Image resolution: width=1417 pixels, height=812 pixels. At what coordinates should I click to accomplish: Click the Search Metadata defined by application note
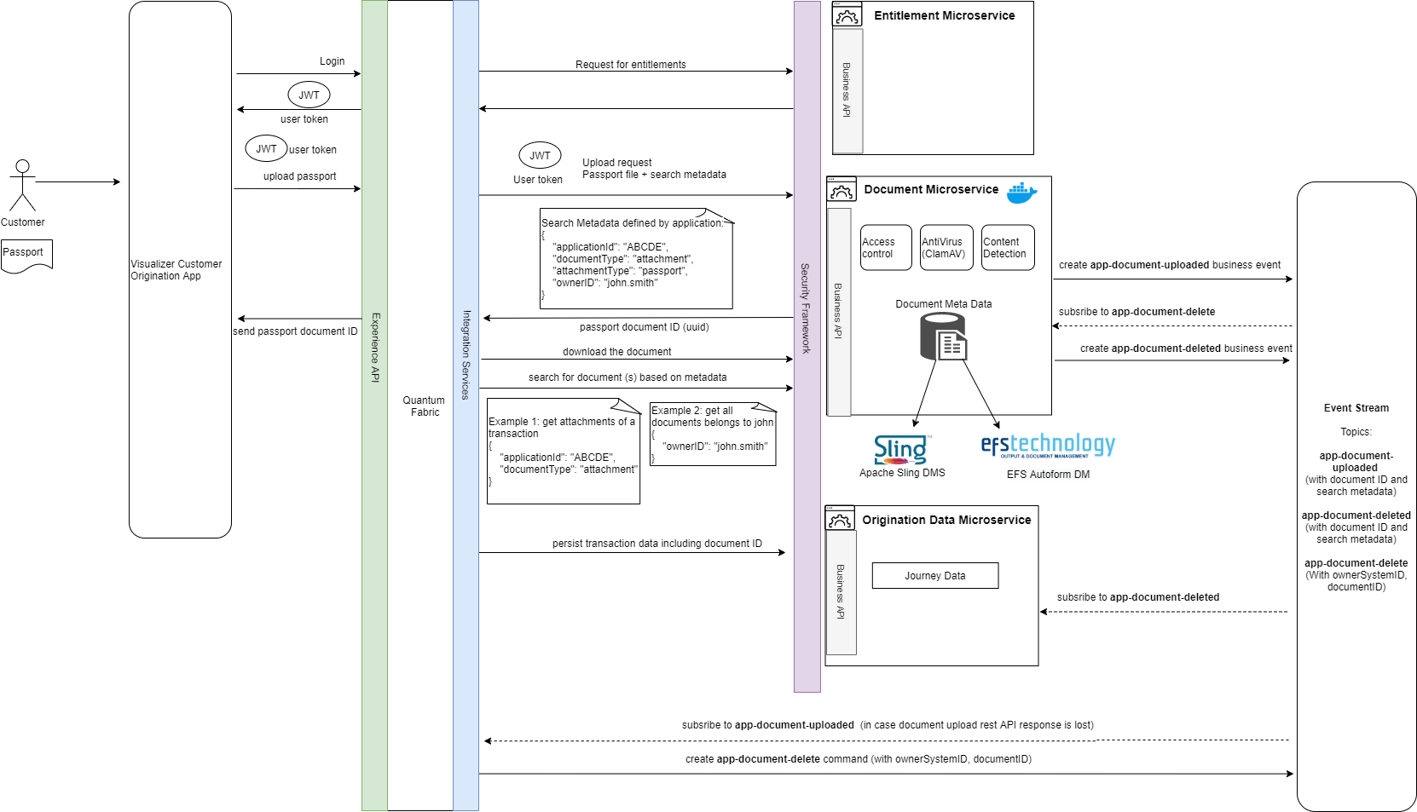[x=635, y=259]
